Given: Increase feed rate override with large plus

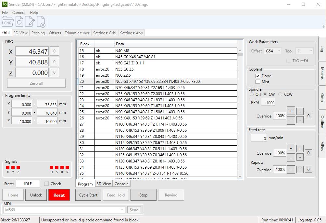Looking at the screenshot, I should point(291,149).
